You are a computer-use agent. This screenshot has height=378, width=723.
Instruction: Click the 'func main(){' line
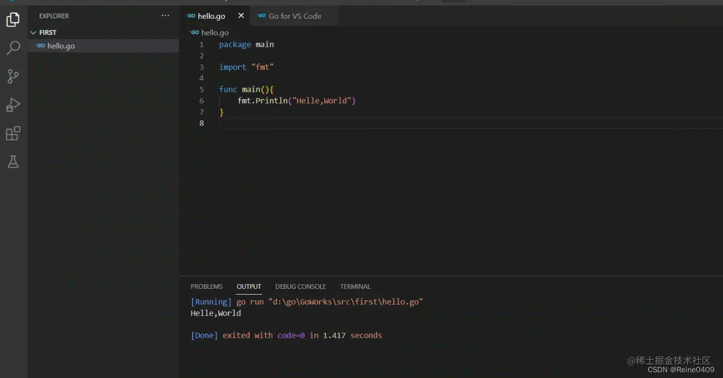click(246, 89)
